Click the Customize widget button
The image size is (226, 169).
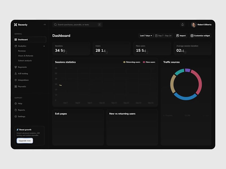coord(201,35)
